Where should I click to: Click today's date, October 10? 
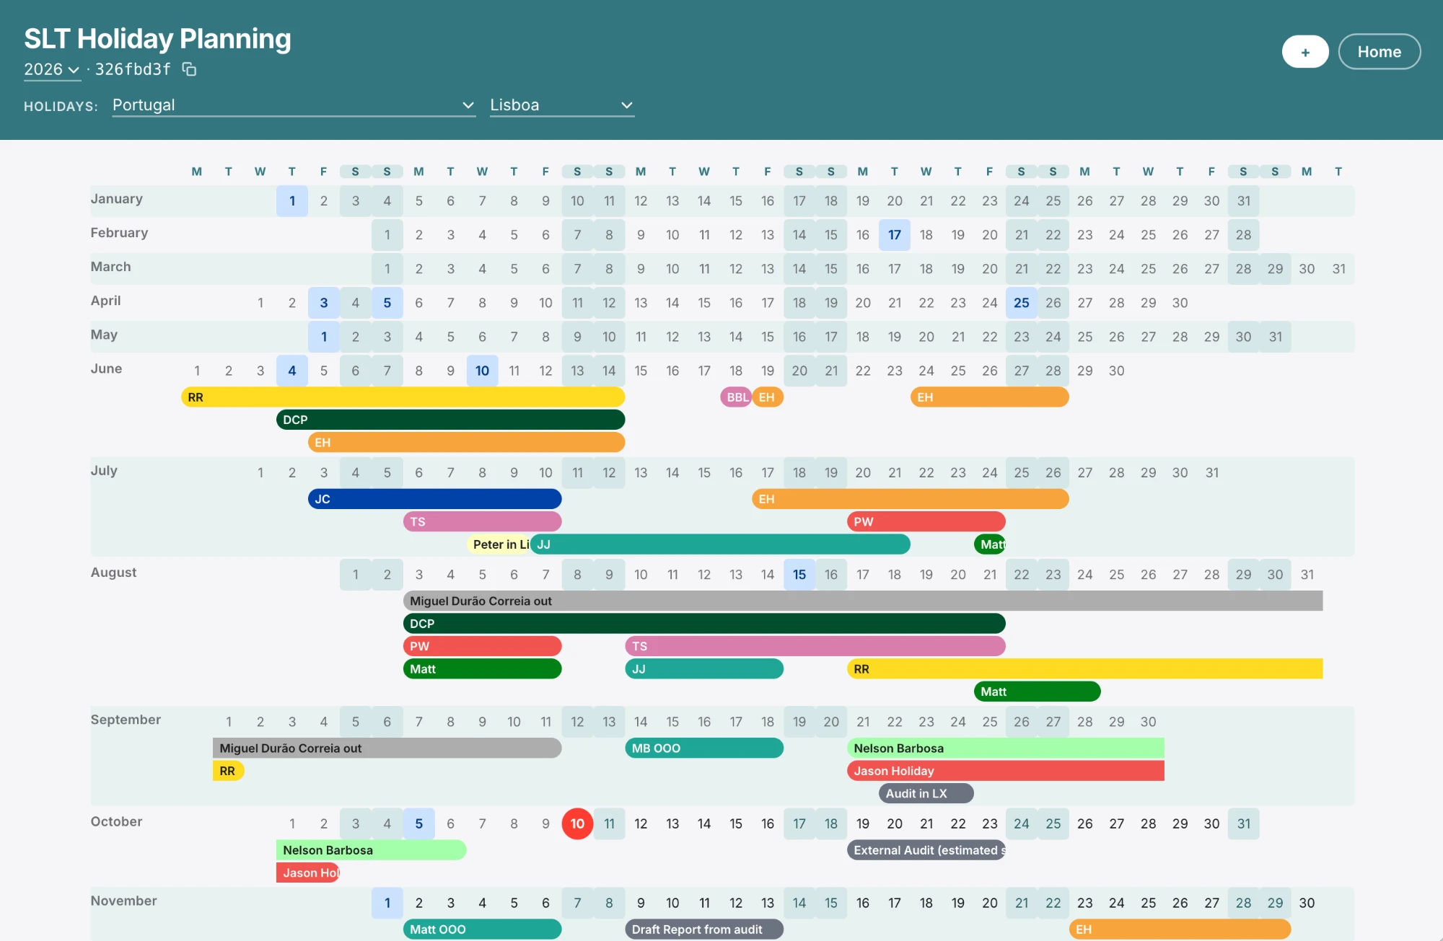tap(577, 823)
